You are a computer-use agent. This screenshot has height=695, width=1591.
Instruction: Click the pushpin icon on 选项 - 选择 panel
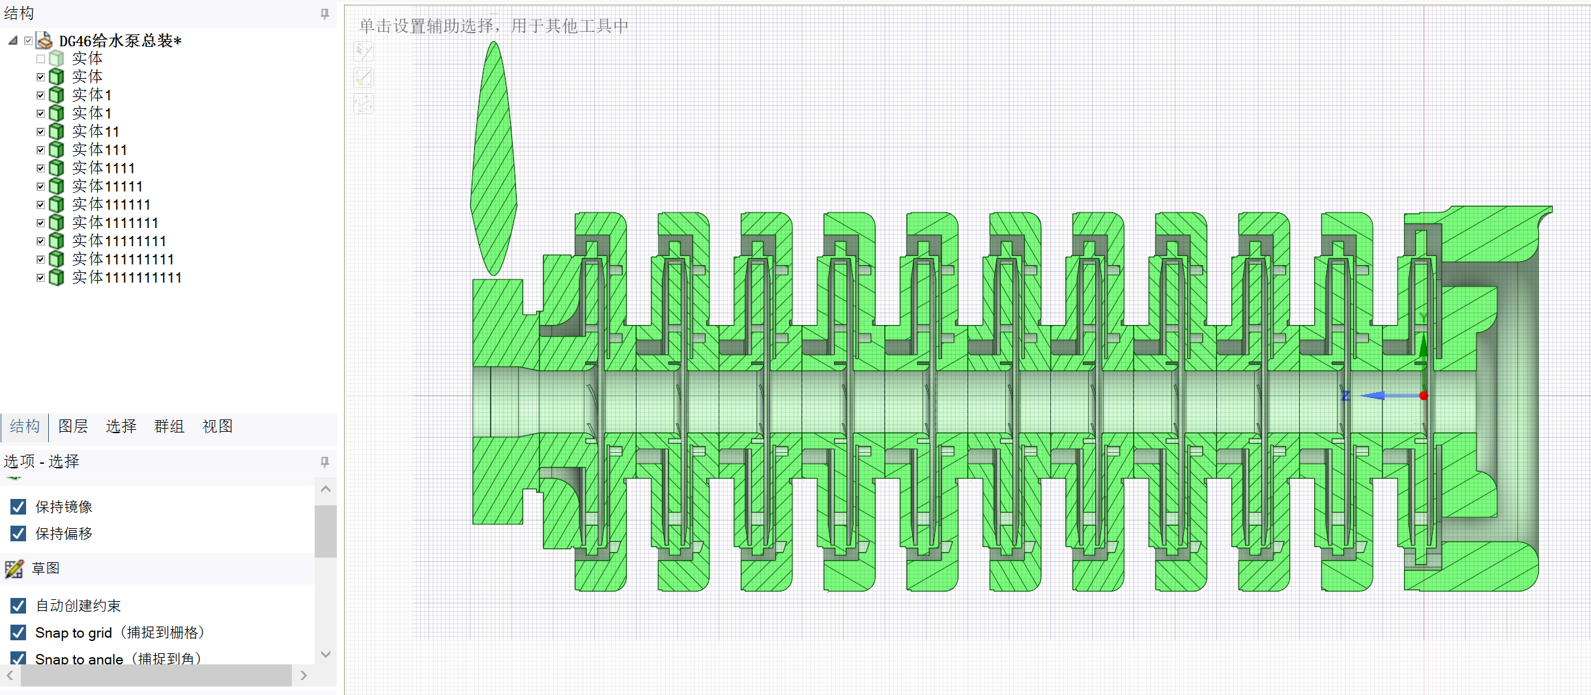(x=324, y=462)
